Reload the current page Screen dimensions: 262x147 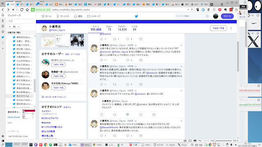tap(22, 10)
